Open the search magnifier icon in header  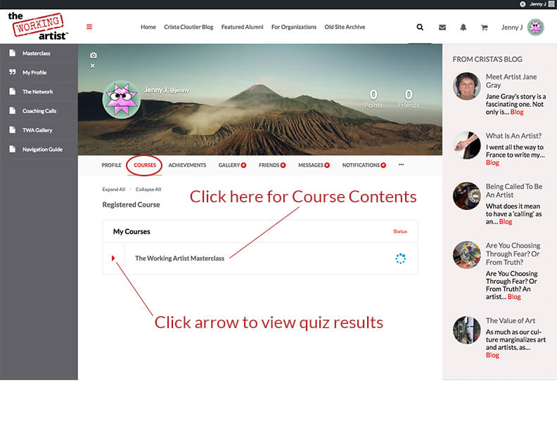click(x=420, y=27)
